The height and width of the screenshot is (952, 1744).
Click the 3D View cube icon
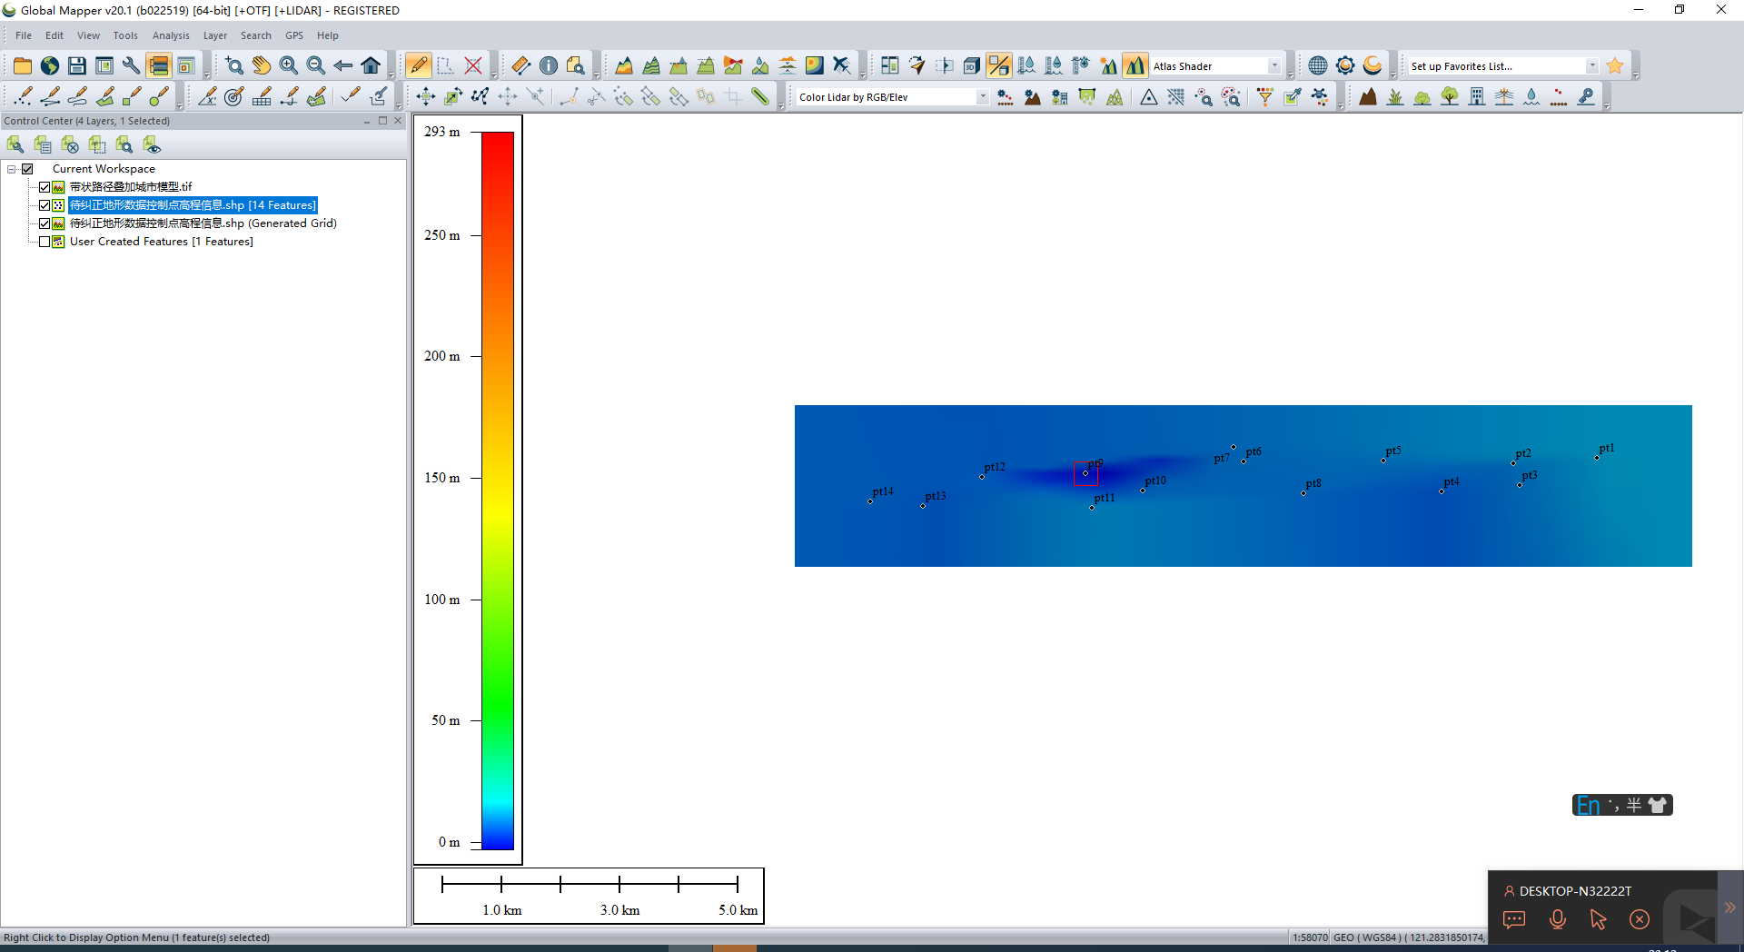coord(972,65)
